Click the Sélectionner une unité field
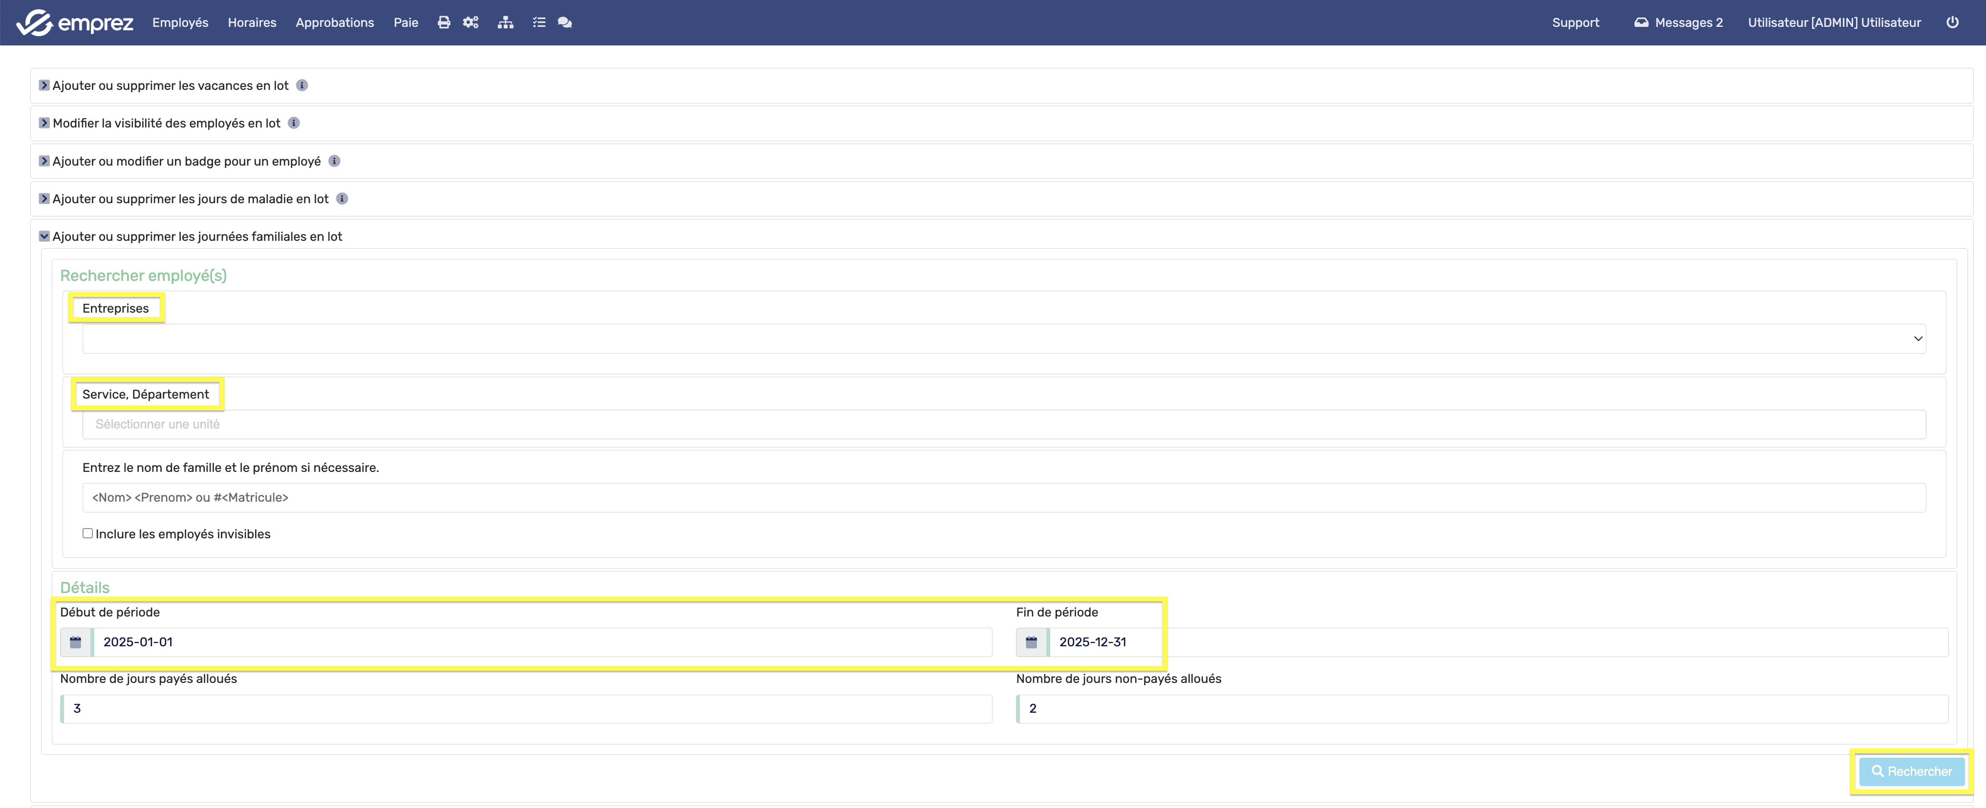 pos(1004,425)
